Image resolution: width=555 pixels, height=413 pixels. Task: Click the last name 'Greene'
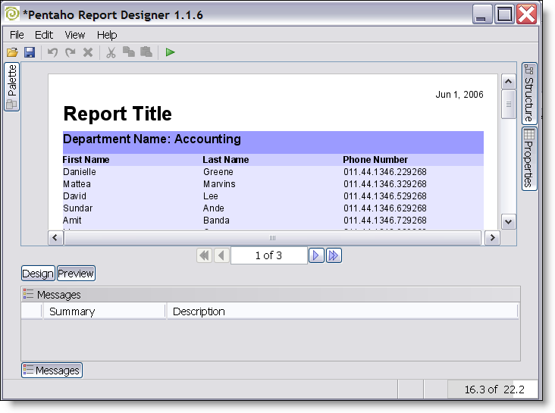click(x=218, y=172)
